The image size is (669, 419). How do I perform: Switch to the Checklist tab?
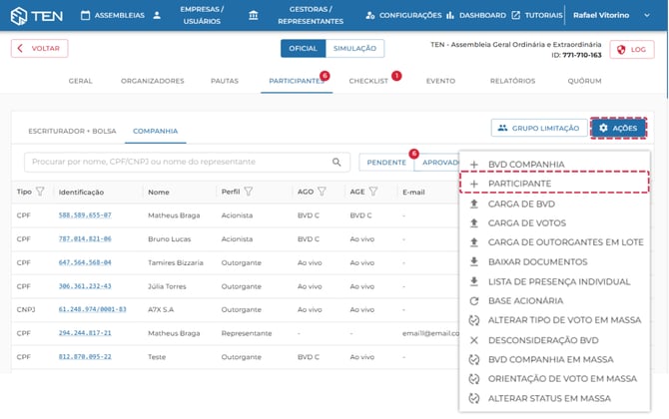pyautogui.click(x=368, y=81)
